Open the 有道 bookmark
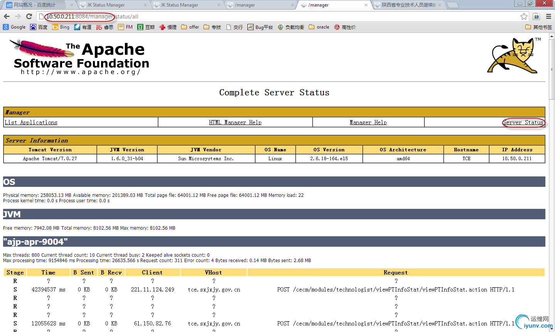The image size is (555, 332). click(x=83, y=27)
